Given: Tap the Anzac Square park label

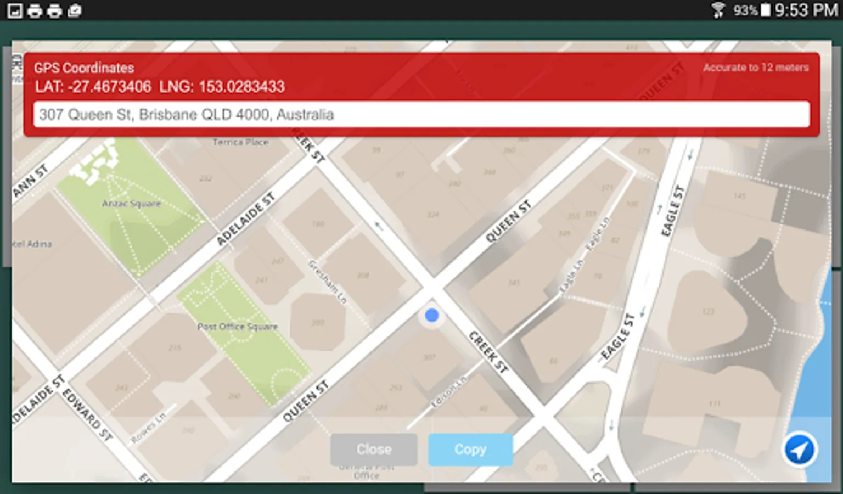Looking at the screenshot, I should tap(131, 204).
